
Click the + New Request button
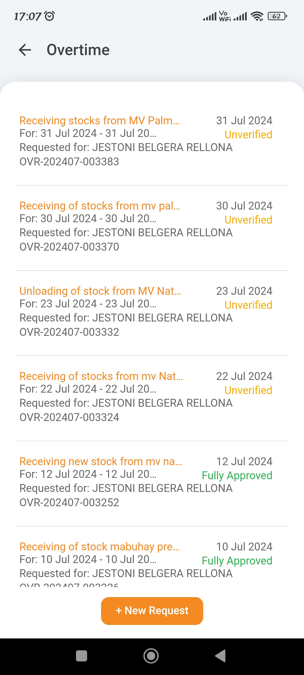click(152, 611)
